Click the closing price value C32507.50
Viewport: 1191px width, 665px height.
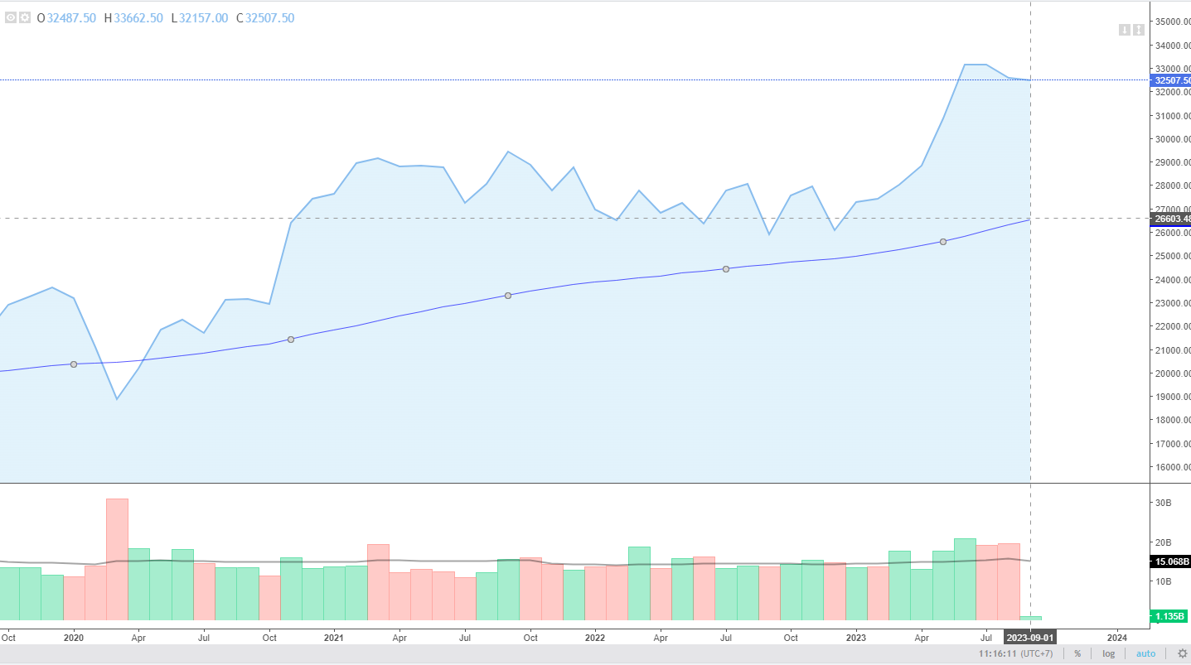click(x=265, y=18)
